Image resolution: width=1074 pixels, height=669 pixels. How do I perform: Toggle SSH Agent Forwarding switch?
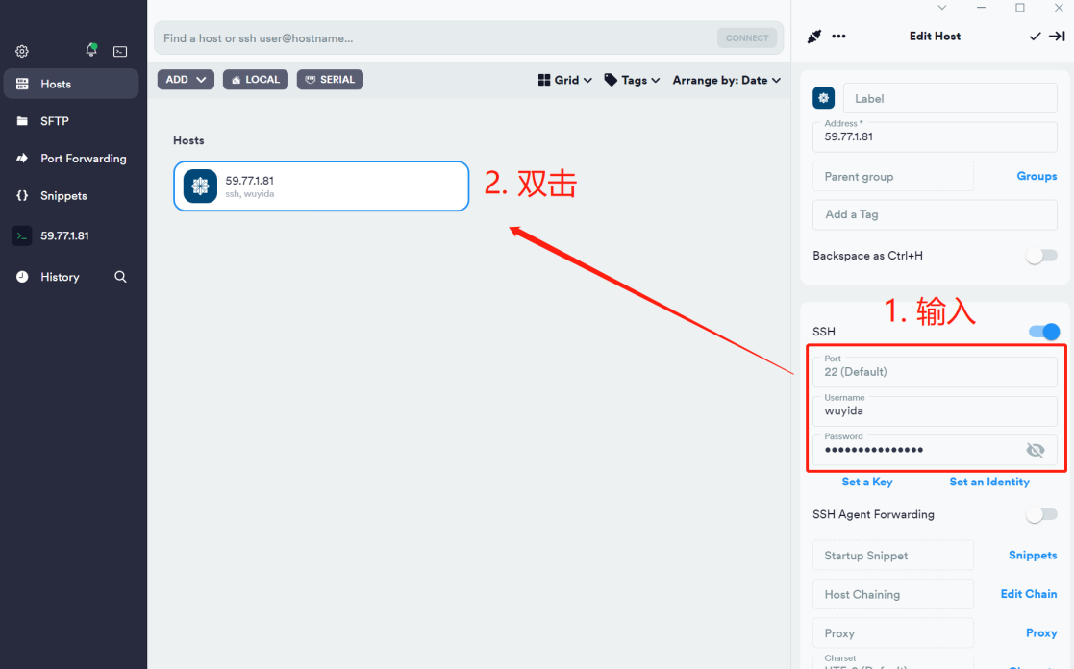tap(1041, 514)
